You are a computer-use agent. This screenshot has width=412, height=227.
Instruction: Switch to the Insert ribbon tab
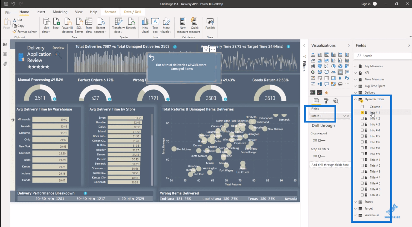click(x=41, y=12)
